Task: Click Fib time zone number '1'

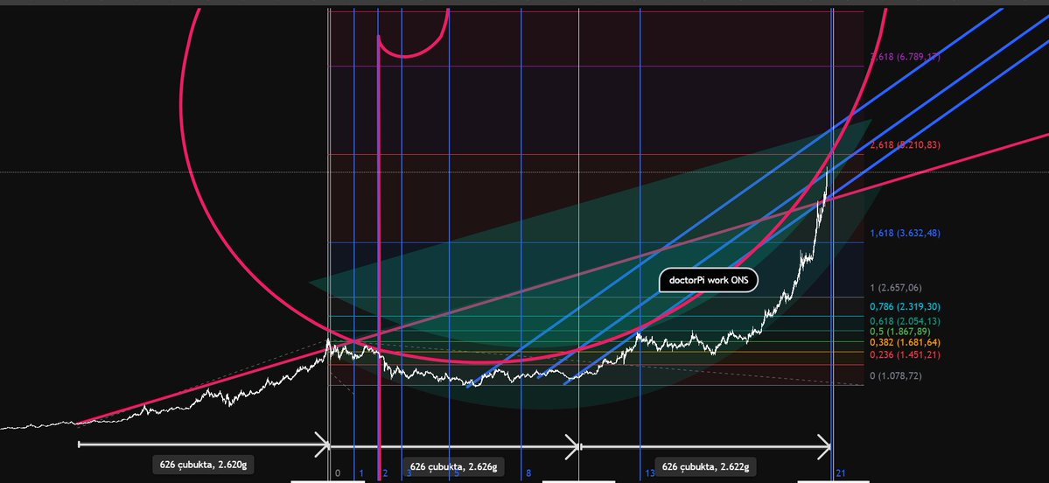Action: 361,473
